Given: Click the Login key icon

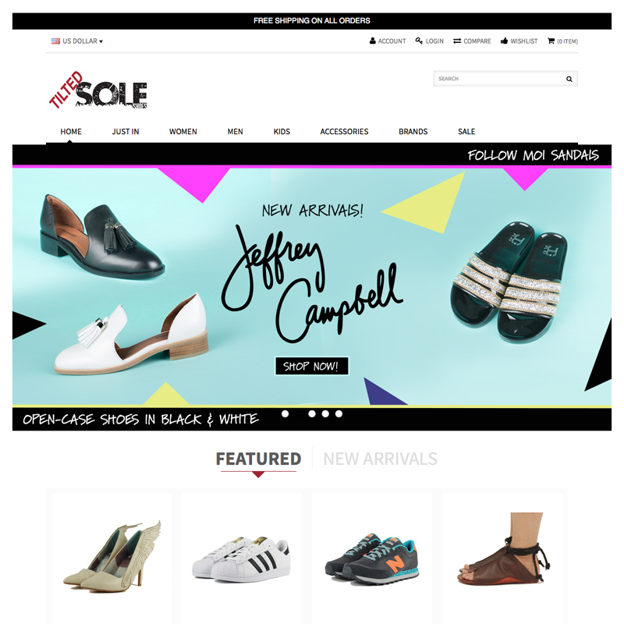Looking at the screenshot, I should click(419, 41).
